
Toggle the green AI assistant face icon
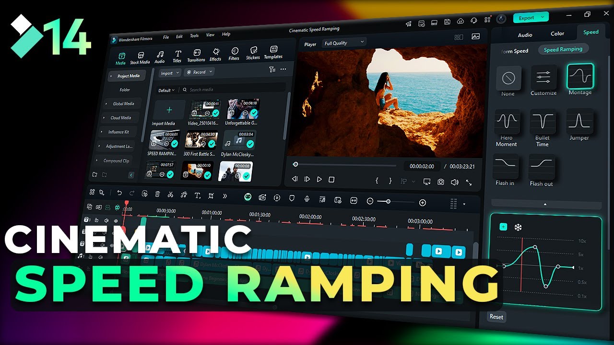tap(248, 196)
